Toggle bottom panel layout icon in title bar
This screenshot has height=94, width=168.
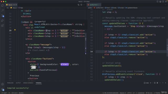pos(160,2)
